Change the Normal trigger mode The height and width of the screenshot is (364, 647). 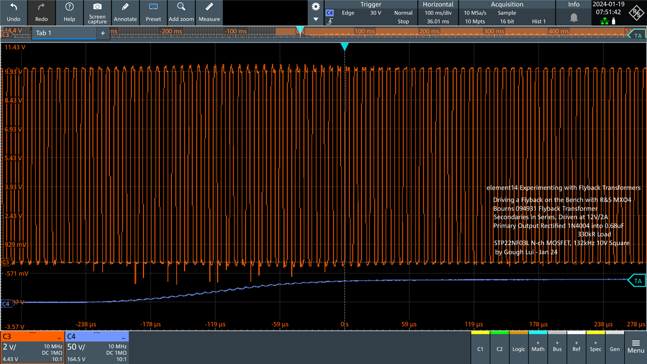pos(403,13)
